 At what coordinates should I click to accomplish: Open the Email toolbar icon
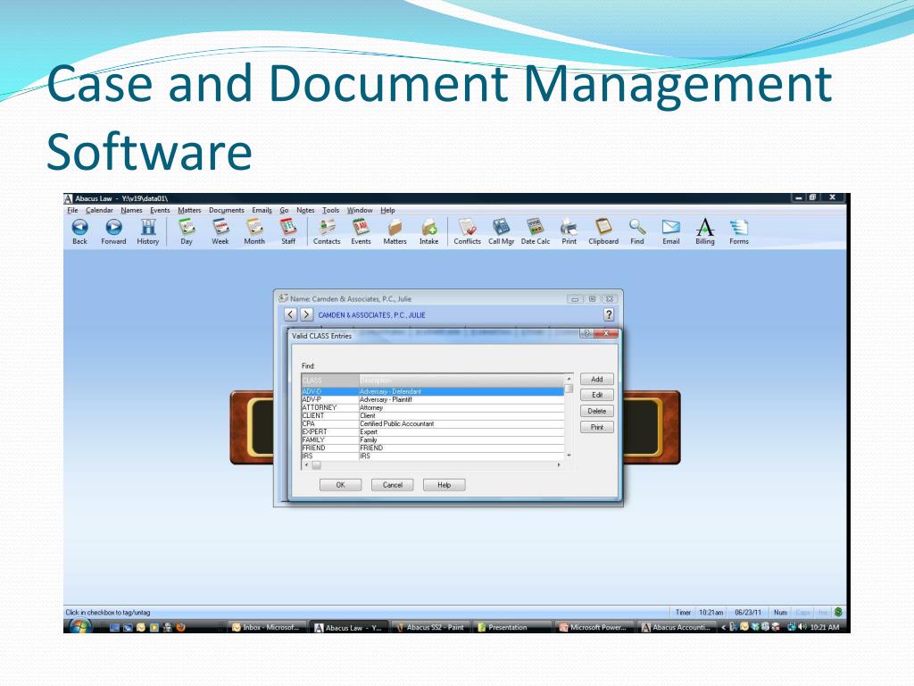coord(671,231)
